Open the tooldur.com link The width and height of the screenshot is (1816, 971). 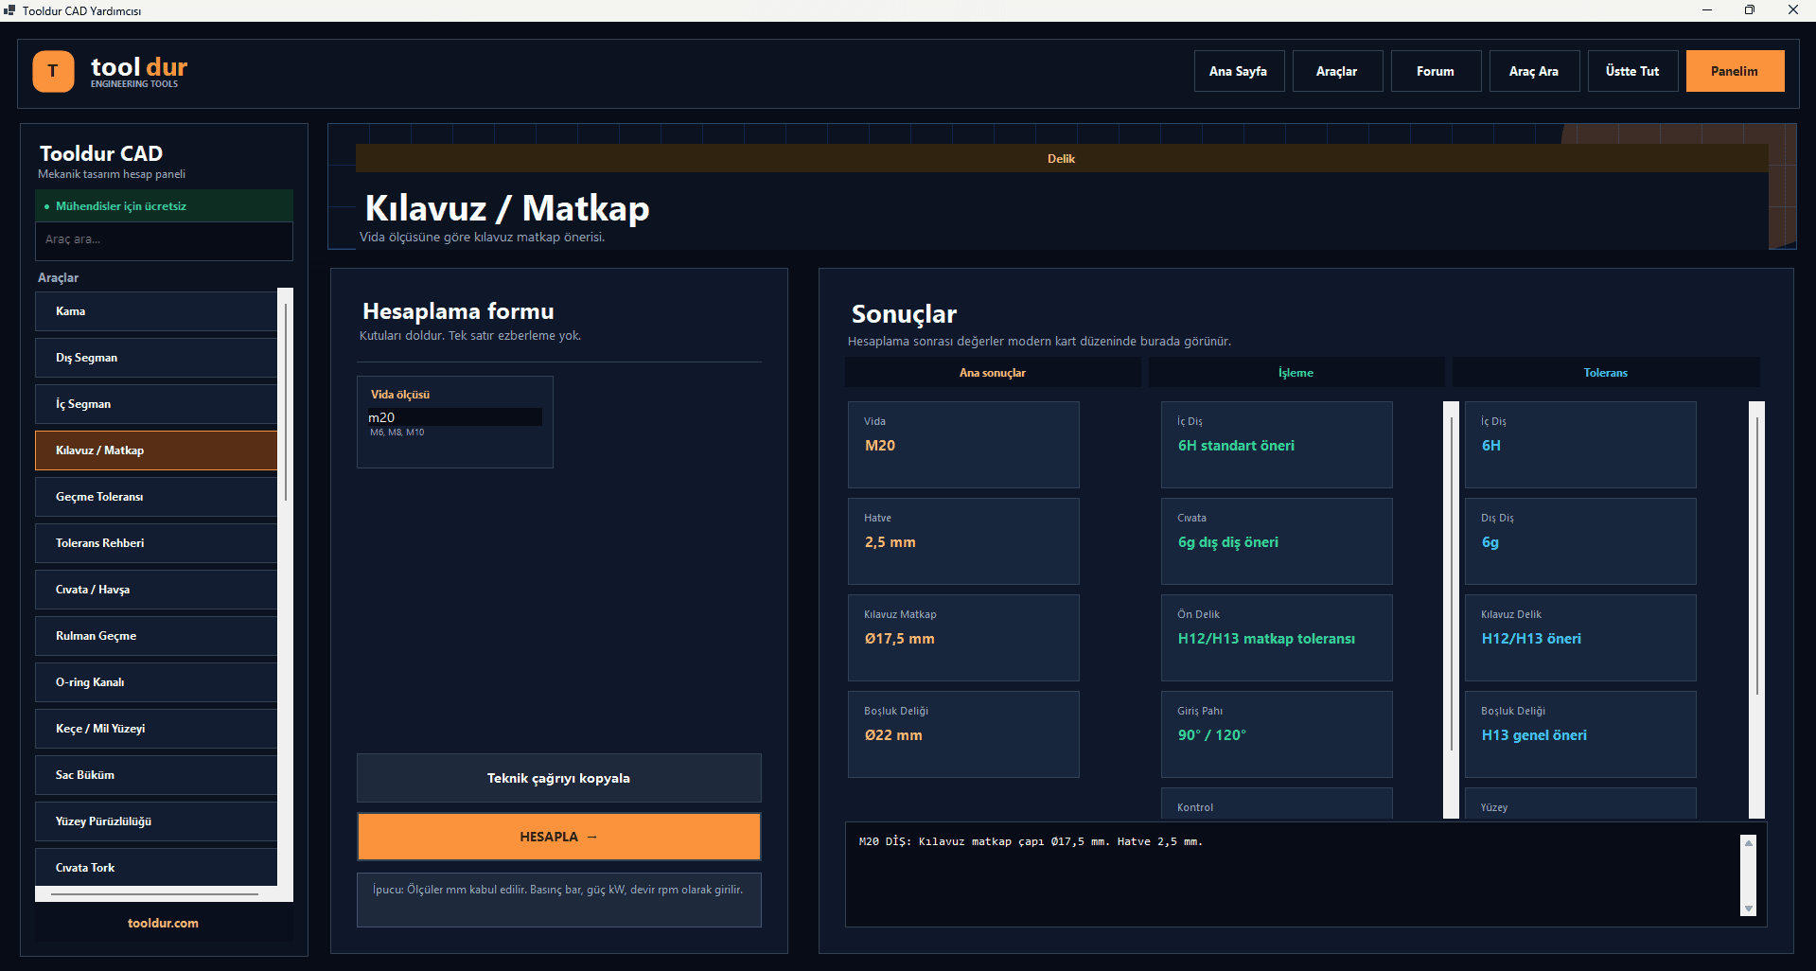164,924
